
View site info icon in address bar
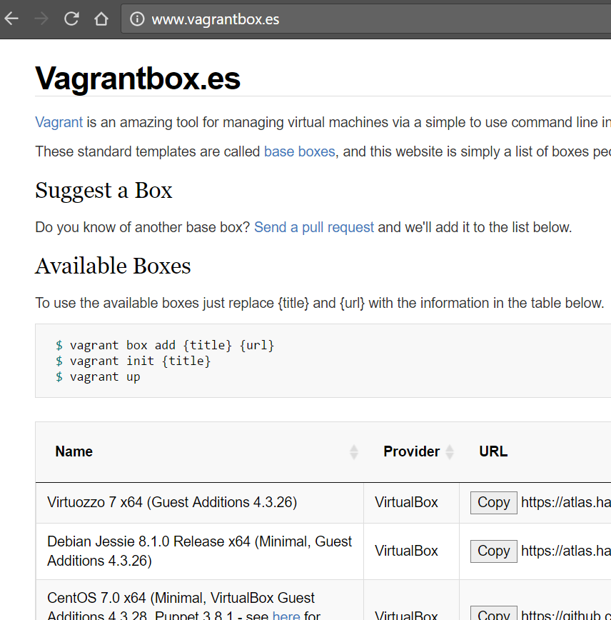pos(137,19)
